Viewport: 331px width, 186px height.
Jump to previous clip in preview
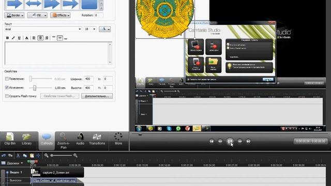point(212,141)
